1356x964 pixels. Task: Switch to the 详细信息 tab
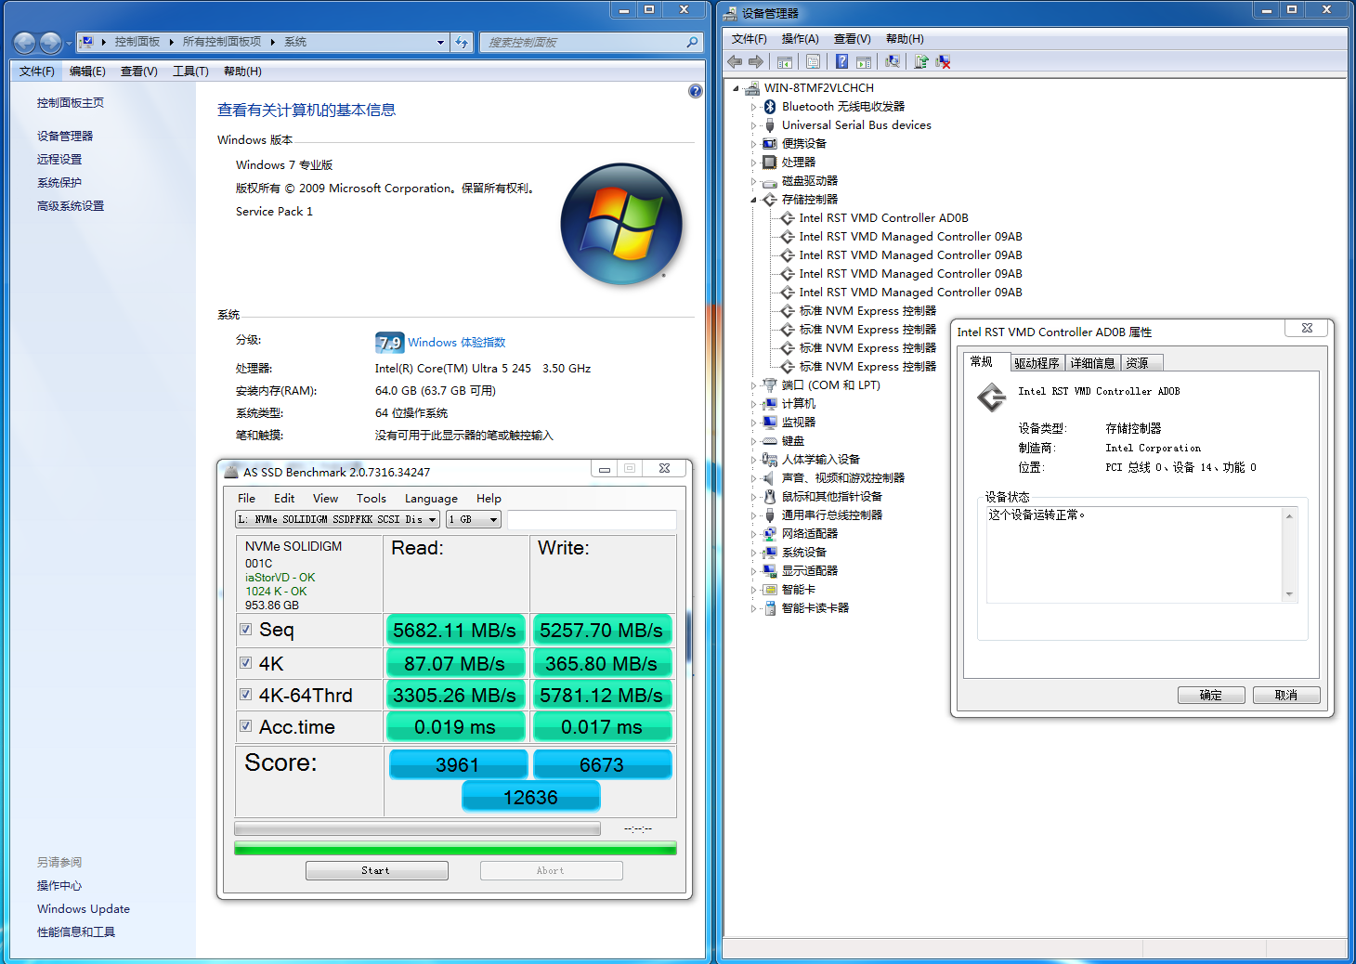click(1092, 363)
